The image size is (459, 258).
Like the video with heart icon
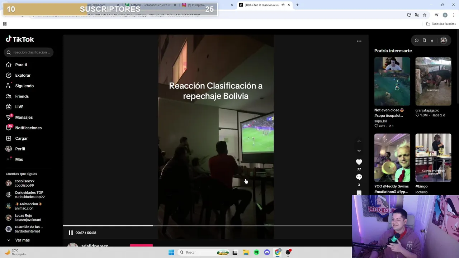pos(359,162)
